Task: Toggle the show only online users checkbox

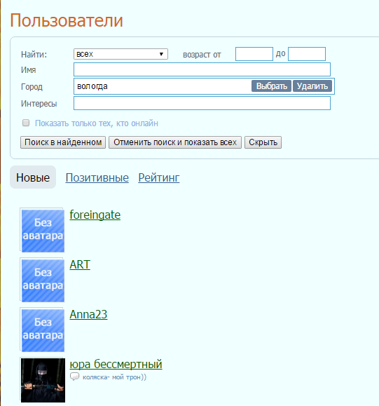Action: click(x=26, y=123)
